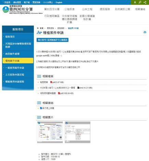Click 種植案件申請 in the breadcrumb

(x=73, y=28)
